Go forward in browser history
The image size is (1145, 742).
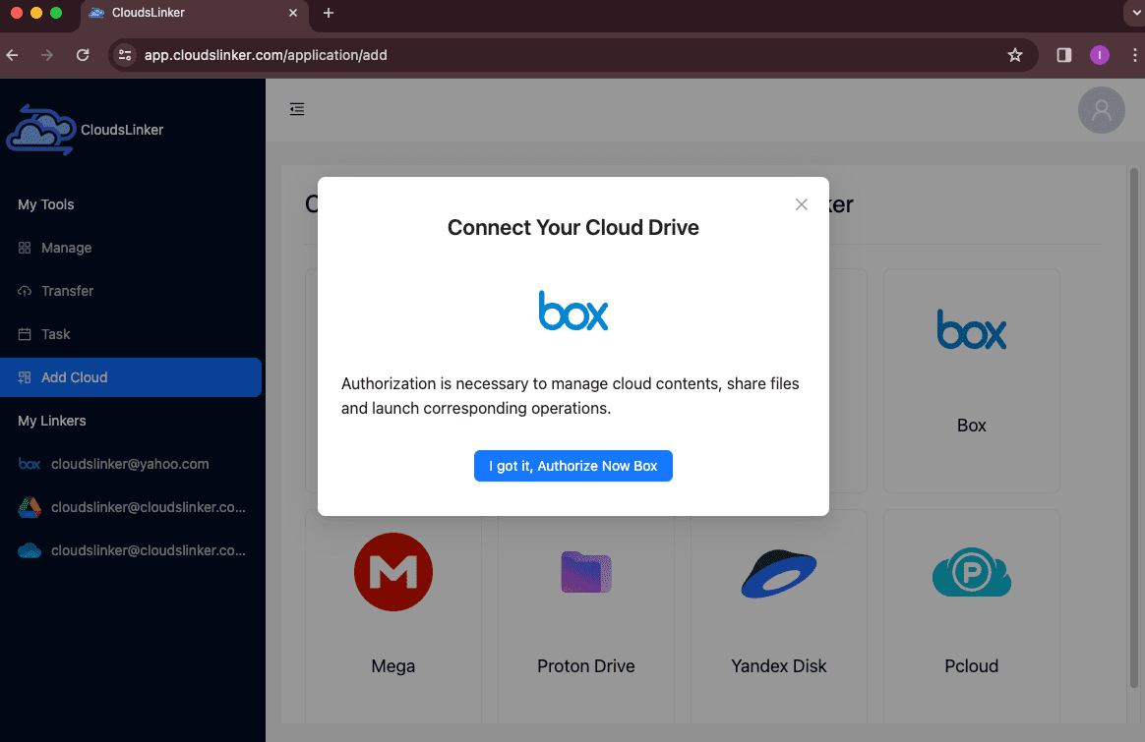pyautogui.click(x=47, y=55)
